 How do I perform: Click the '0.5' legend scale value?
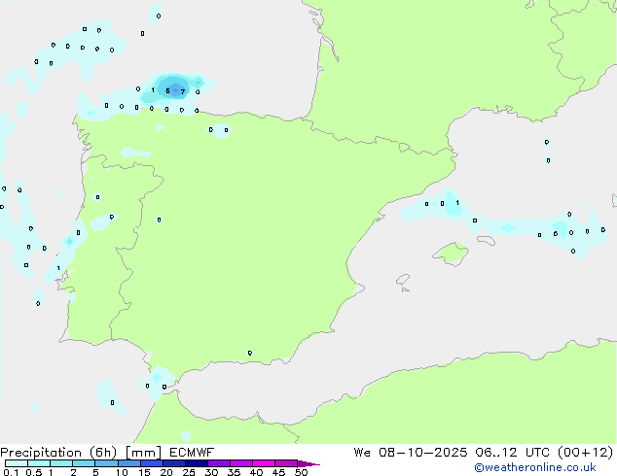[33, 472]
